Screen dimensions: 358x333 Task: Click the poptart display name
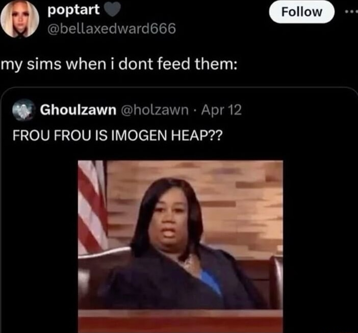click(x=73, y=10)
